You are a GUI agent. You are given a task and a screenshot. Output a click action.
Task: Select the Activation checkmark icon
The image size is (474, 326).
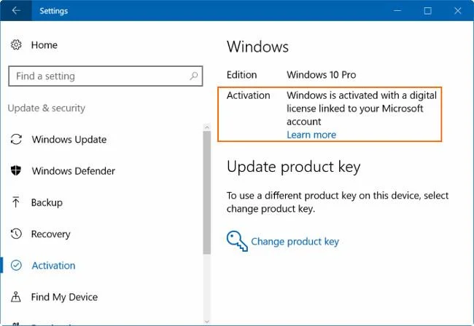point(16,265)
